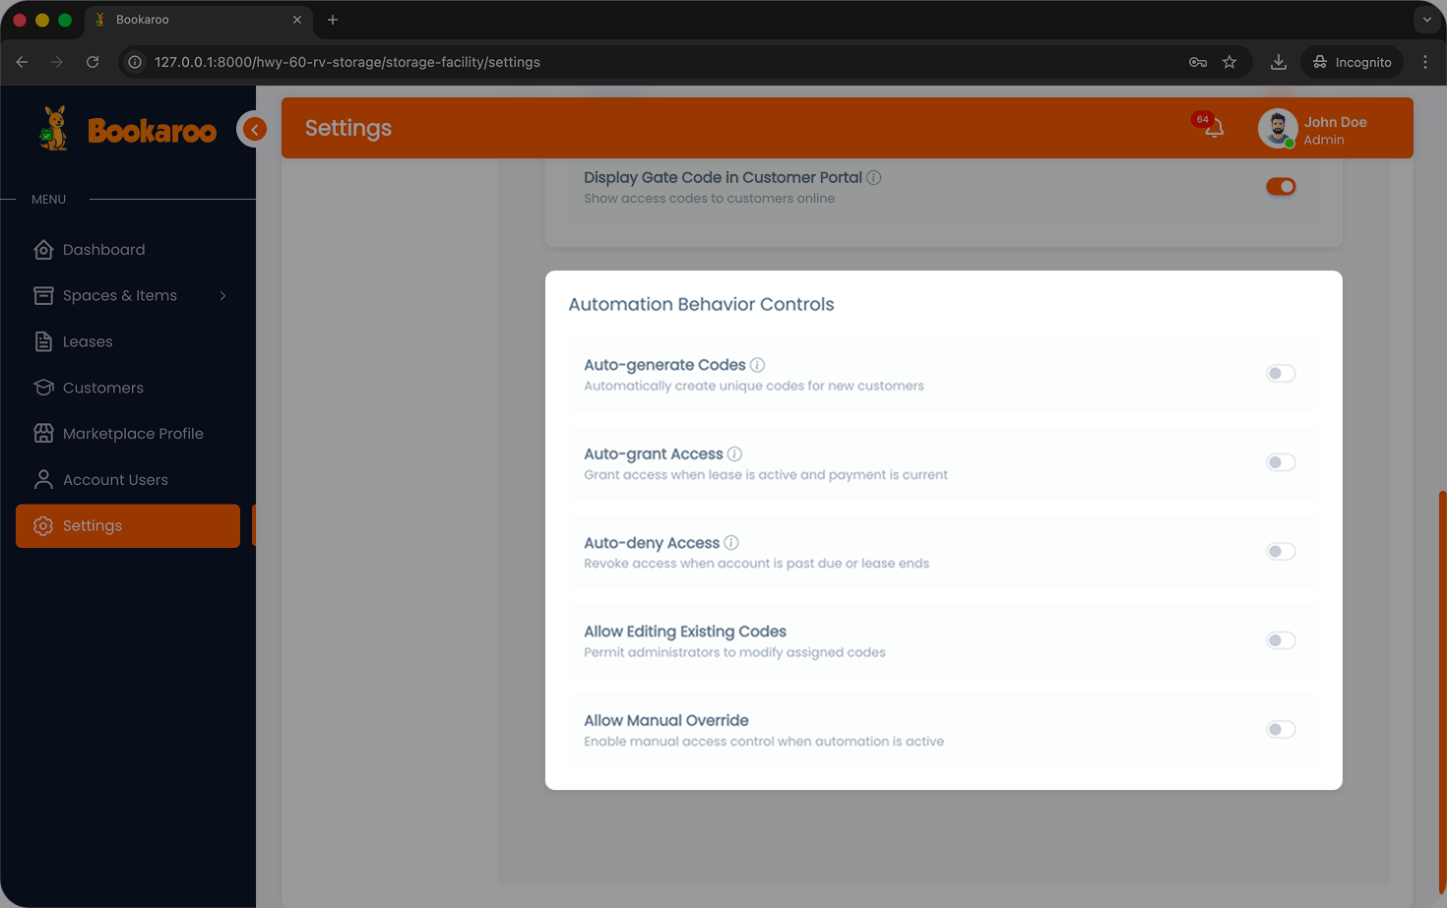Go to the Dashboard menu item
Image resolution: width=1447 pixels, height=908 pixels.
click(103, 250)
